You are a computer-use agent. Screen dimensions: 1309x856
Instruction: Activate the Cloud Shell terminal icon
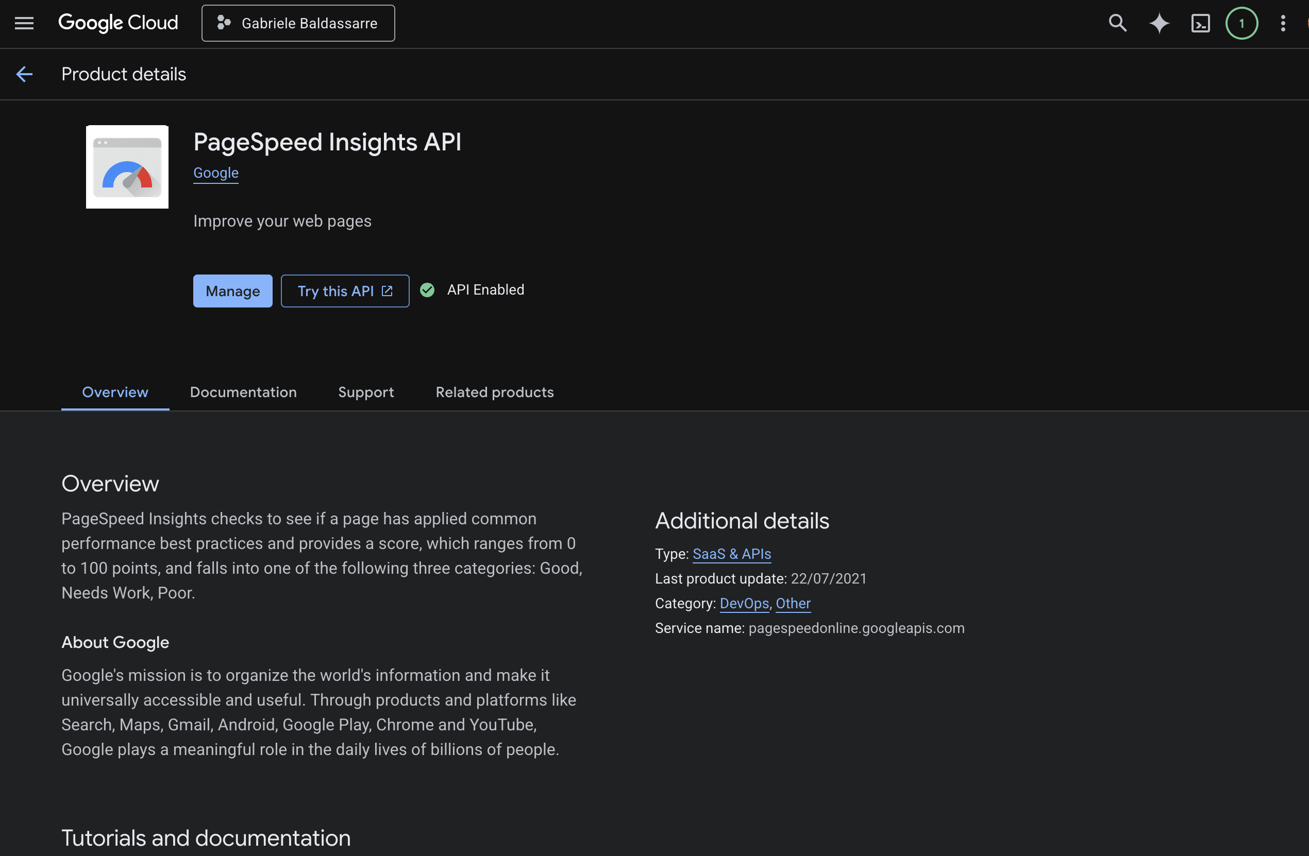point(1200,23)
